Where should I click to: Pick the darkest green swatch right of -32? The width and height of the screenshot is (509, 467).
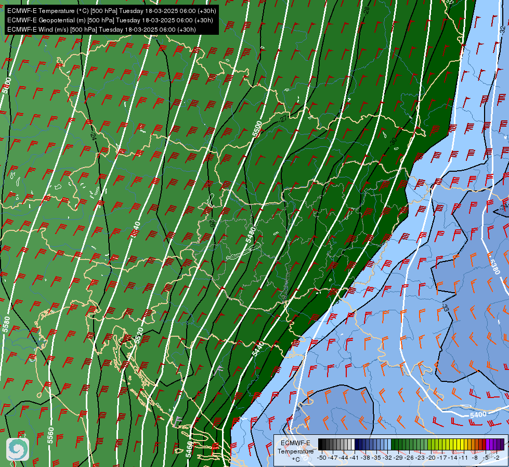(393, 444)
